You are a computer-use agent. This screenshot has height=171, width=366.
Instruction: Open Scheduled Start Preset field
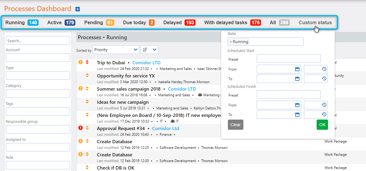289,59
